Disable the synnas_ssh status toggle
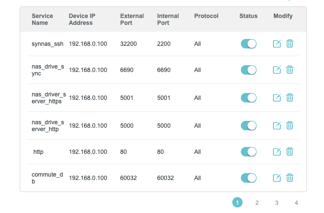 249,44
